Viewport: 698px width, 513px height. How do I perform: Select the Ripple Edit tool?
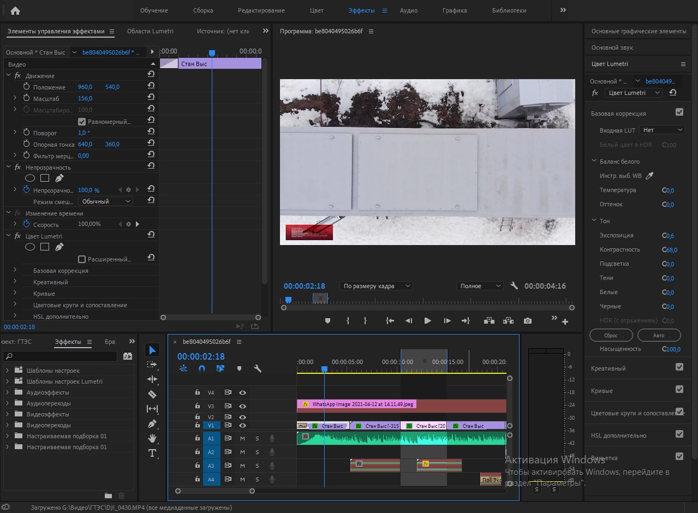[x=152, y=379]
